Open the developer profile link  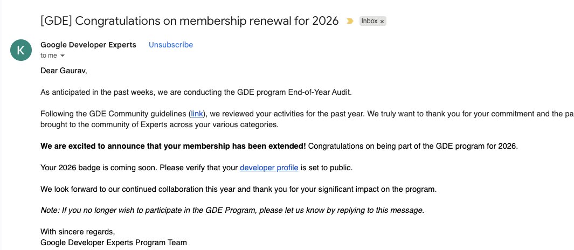coord(269,168)
